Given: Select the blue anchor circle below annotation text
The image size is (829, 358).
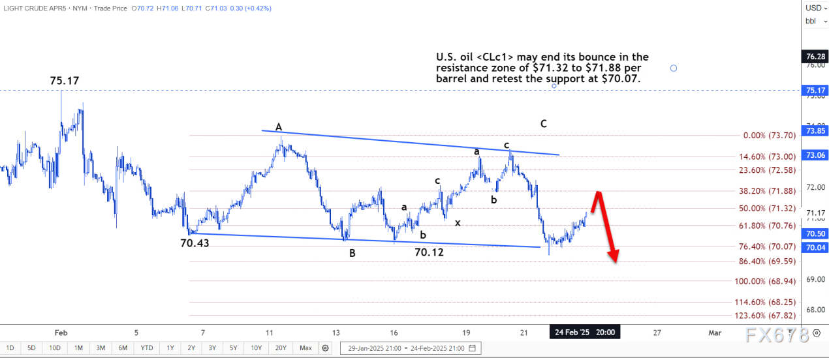Looking at the screenshot, I should tap(554, 85).
